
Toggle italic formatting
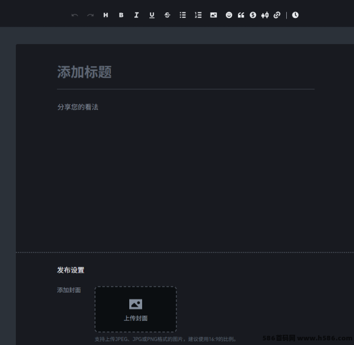(136, 15)
